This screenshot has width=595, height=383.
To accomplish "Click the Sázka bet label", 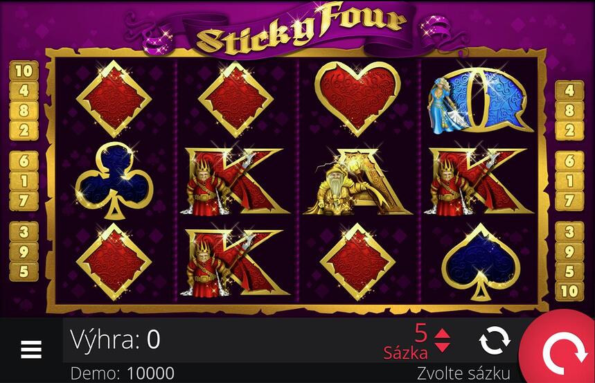I will 405,353.
